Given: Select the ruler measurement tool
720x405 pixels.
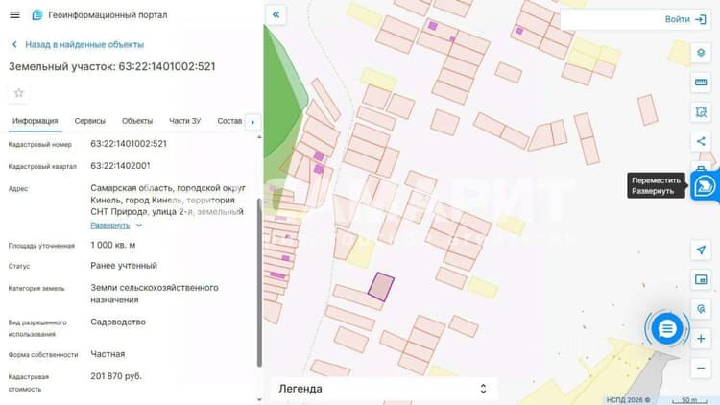Looking at the screenshot, I should pos(701,83).
